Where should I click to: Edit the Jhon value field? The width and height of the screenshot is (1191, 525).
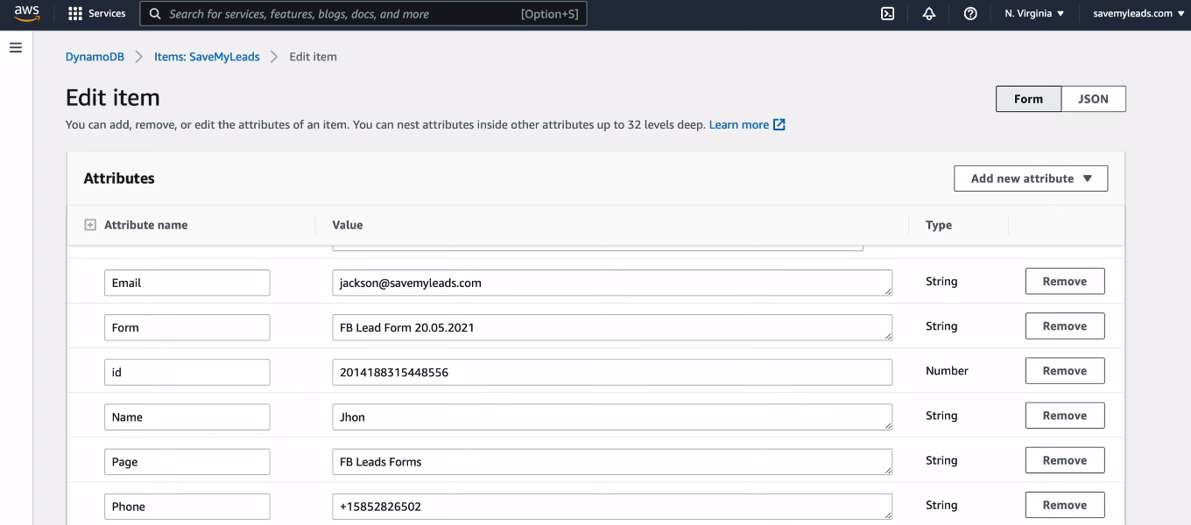[x=612, y=416]
